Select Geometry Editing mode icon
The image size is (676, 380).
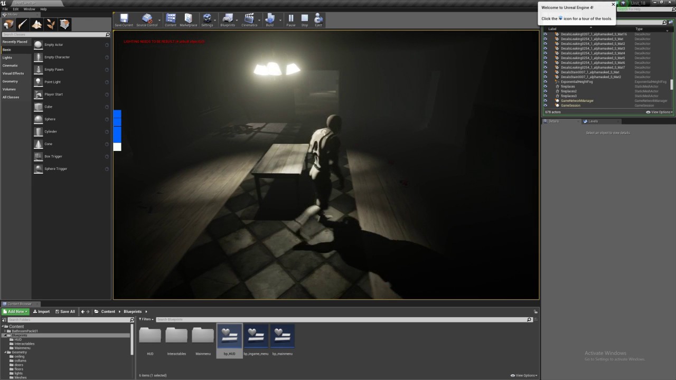click(x=64, y=24)
